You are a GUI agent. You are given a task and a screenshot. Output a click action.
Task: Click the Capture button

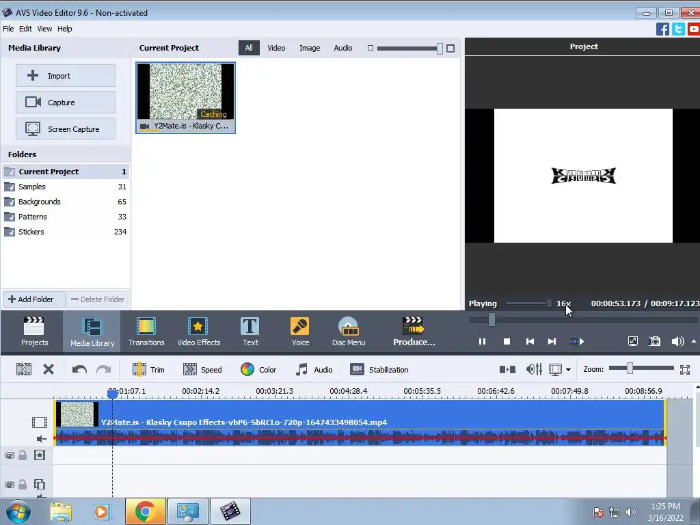tap(66, 103)
